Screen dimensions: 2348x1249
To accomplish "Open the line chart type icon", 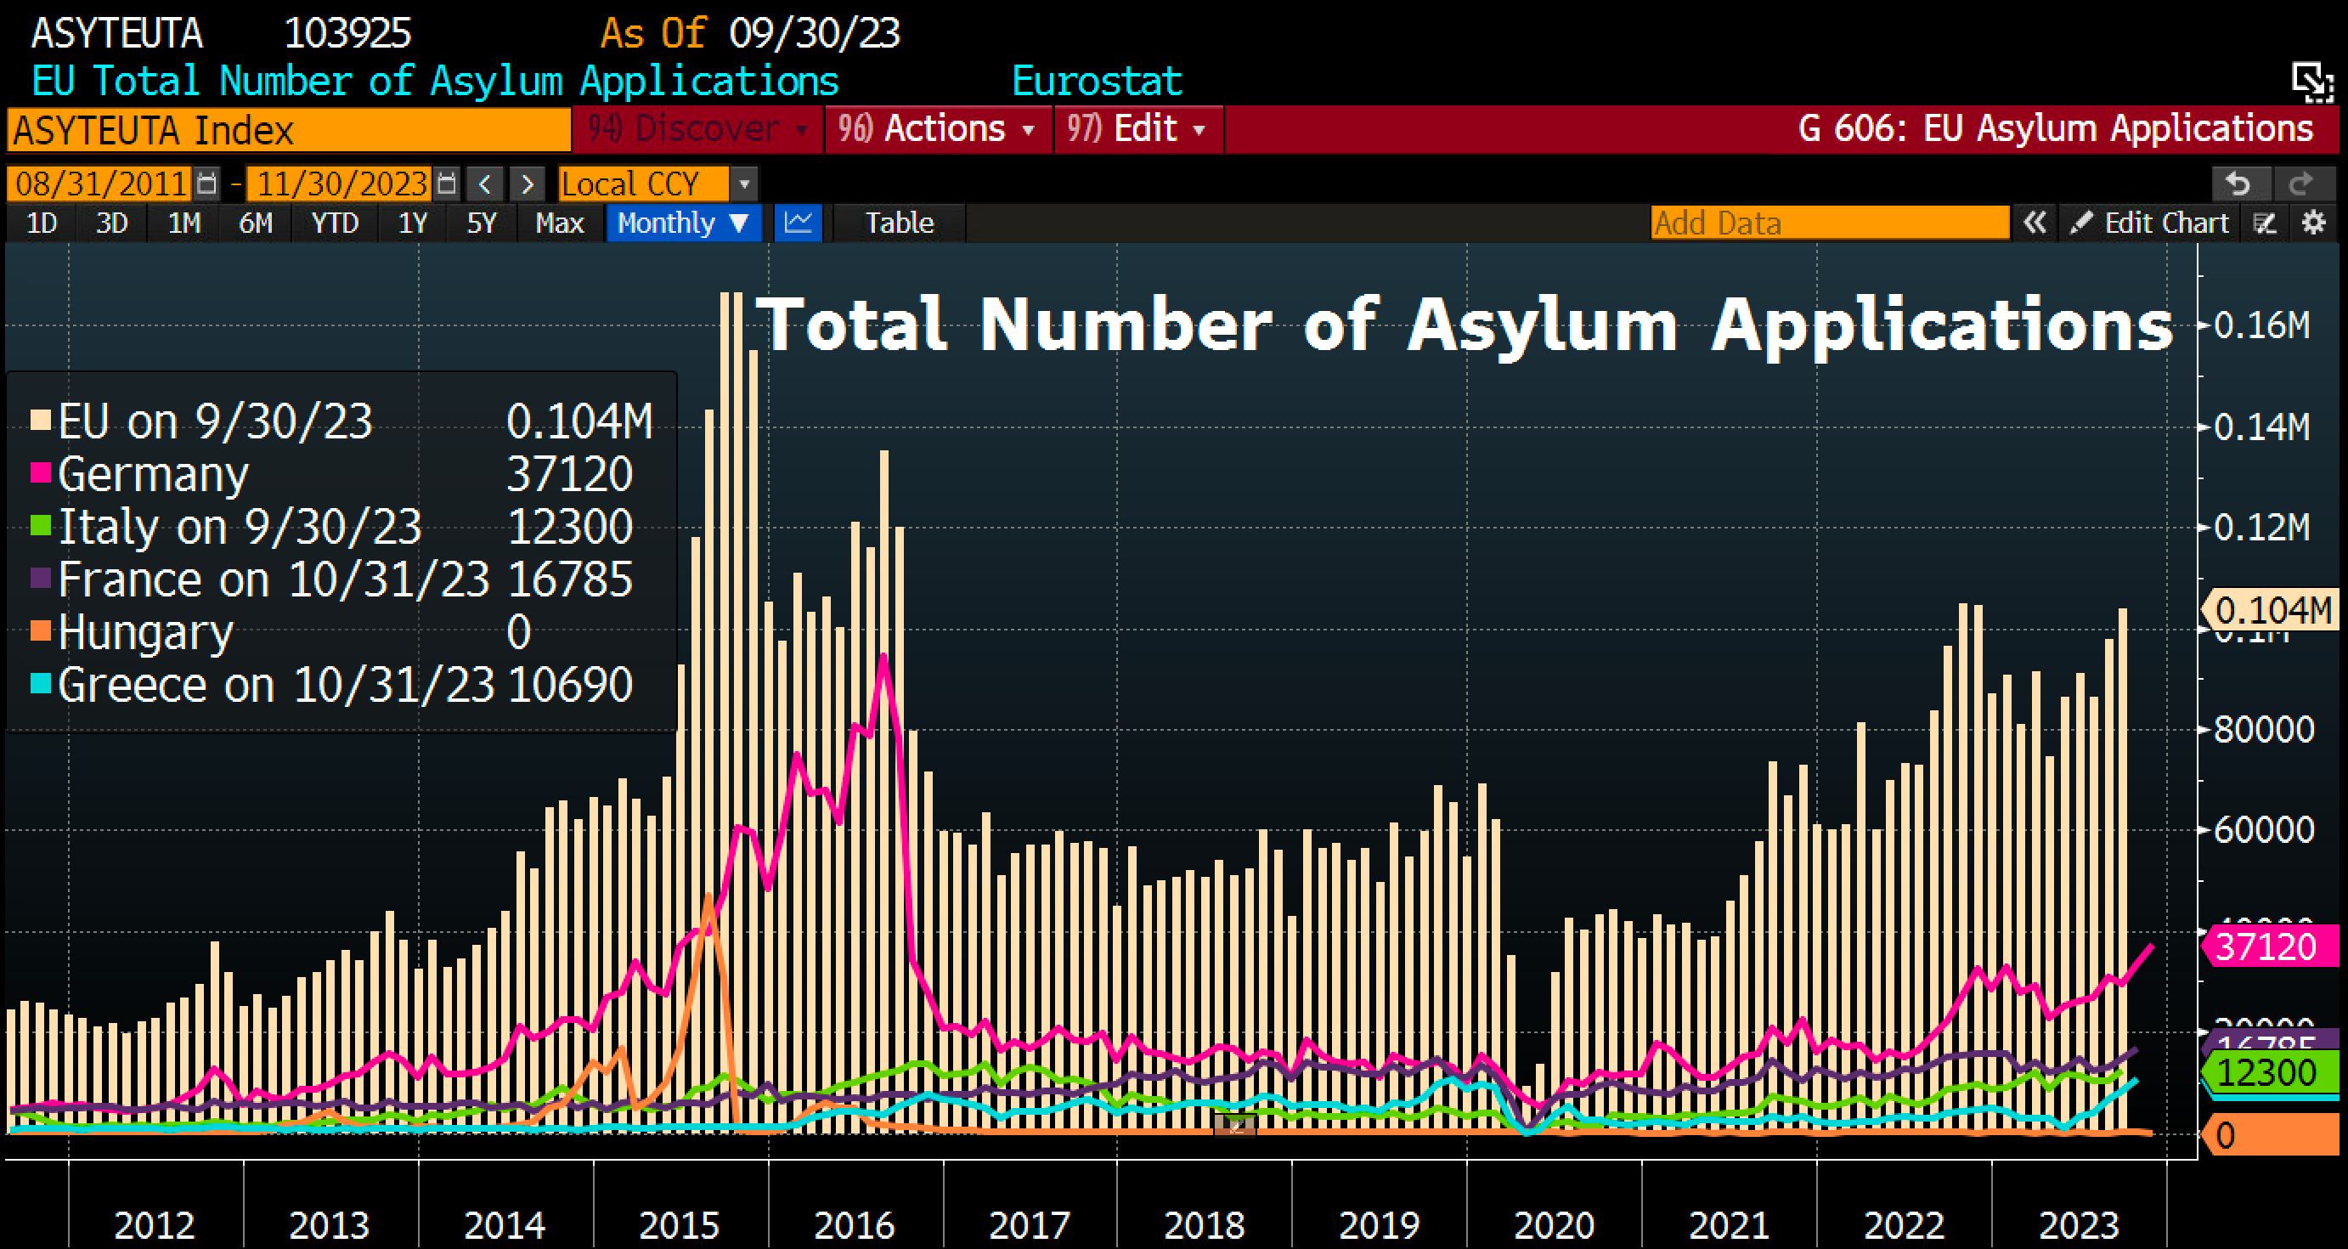I will (x=798, y=223).
